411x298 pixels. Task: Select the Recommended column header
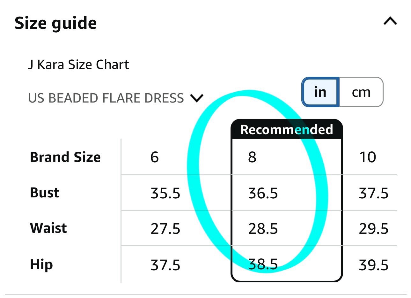pos(286,130)
